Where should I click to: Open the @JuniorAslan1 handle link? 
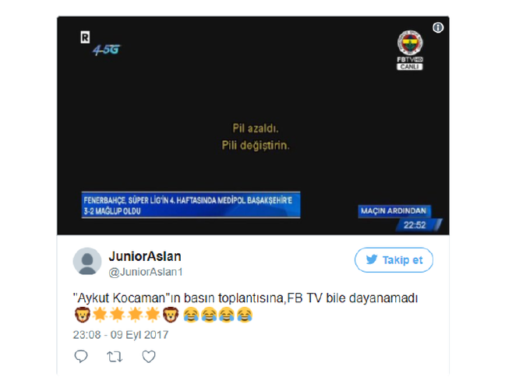point(146,273)
